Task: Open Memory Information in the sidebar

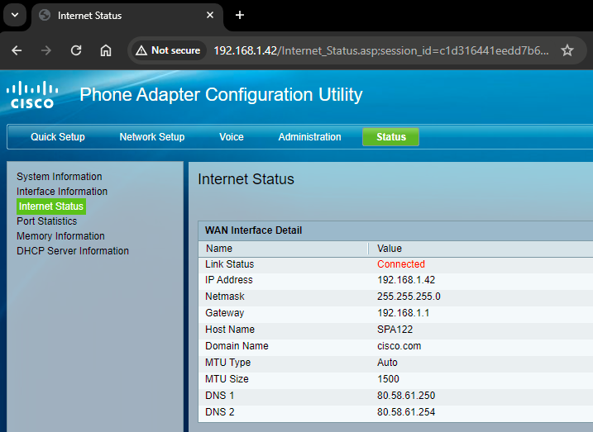Action: click(60, 236)
